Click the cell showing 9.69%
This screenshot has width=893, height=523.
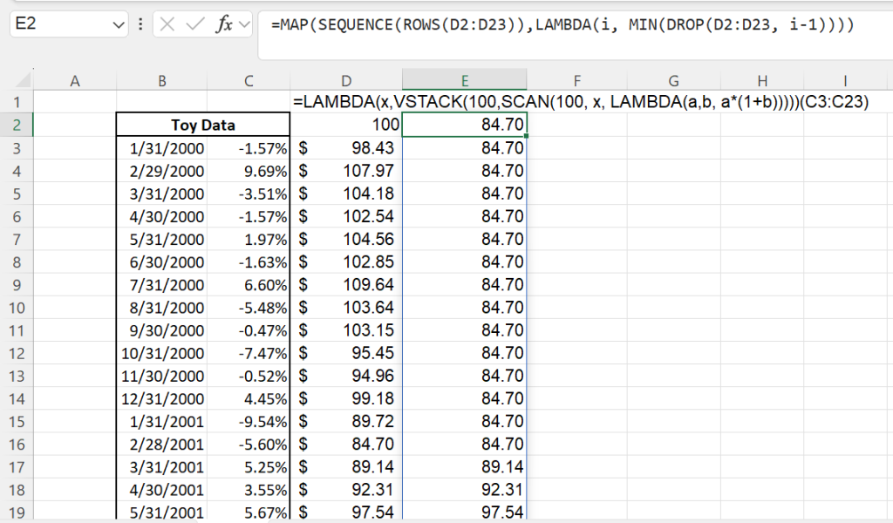(249, 171)
